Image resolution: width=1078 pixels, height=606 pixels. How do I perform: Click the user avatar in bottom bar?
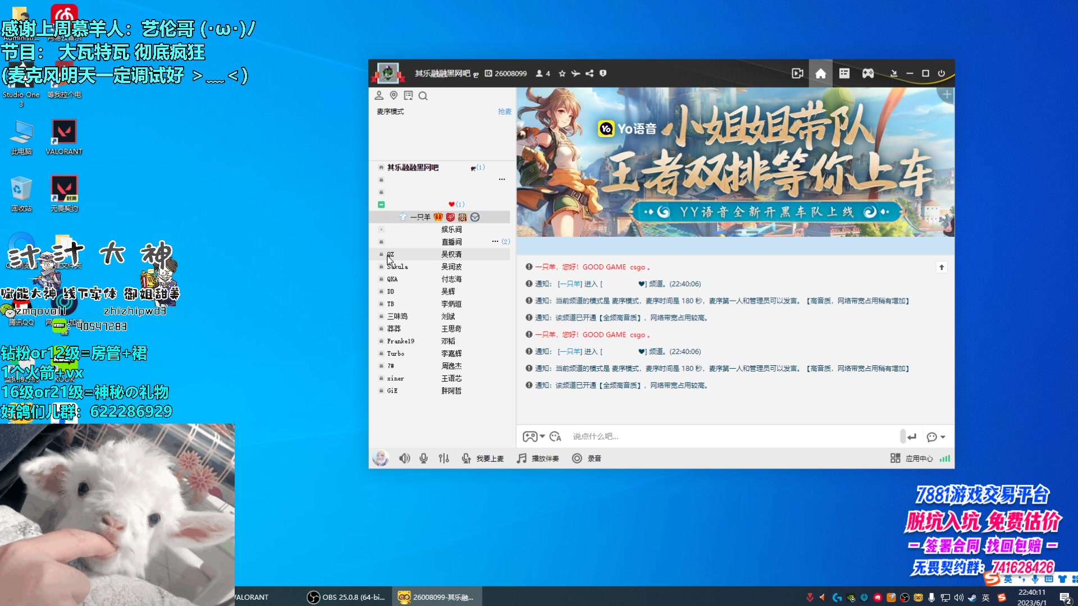pyautogui.click(x=381, y=458)
